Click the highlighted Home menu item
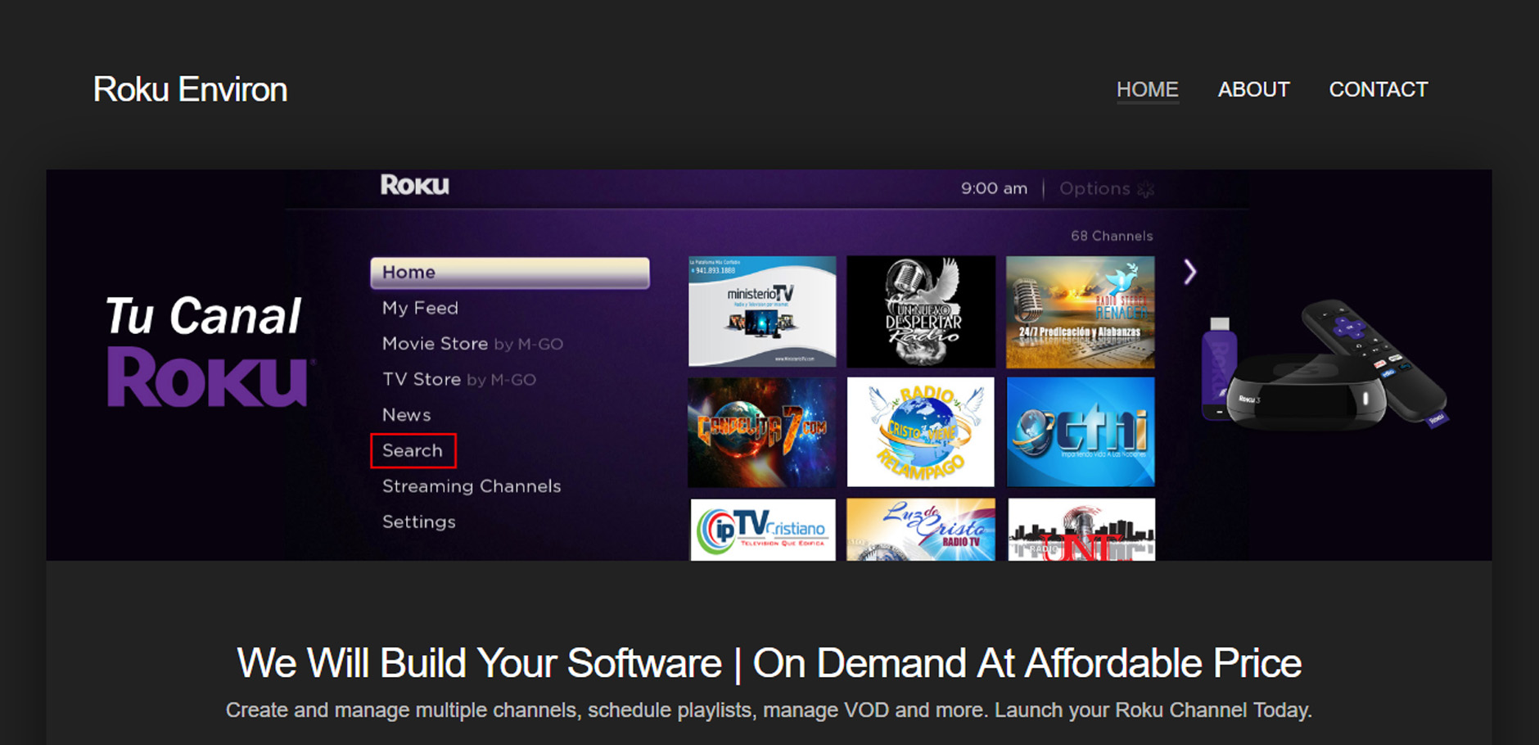Screen dimensions: 1539x745 pyautogui.click(x=509, y=273)
